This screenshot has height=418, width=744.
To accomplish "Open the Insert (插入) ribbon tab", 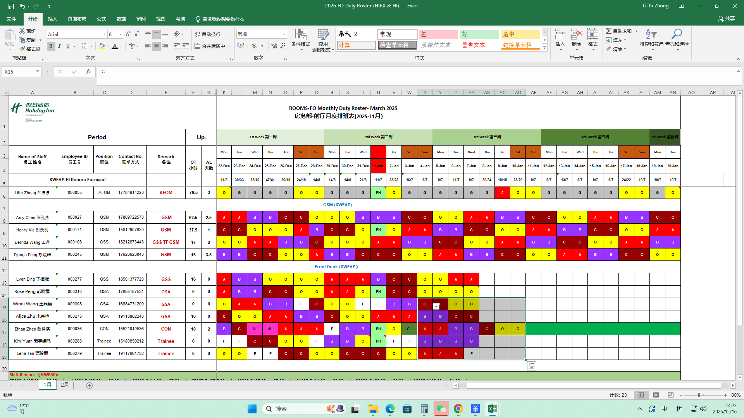I will point(52,19).
